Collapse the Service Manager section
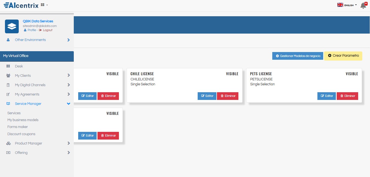 (x=68, y=104)
